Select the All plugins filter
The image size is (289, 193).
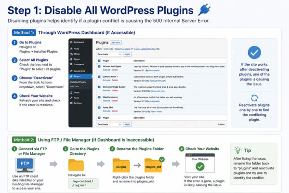point(99,49)
